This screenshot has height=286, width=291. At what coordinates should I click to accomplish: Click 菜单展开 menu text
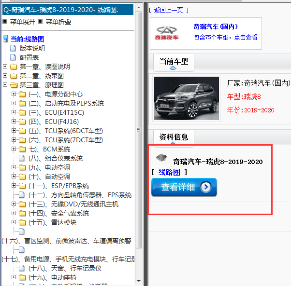[x=23, y=22]
